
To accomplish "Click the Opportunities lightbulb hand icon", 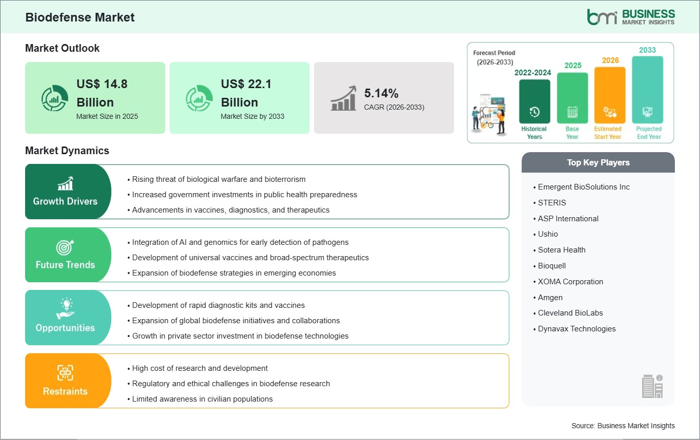I will tap(65, 309).
